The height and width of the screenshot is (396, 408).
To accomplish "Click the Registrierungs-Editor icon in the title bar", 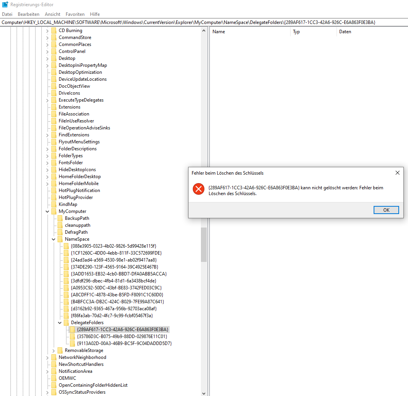I will [5, 5].
